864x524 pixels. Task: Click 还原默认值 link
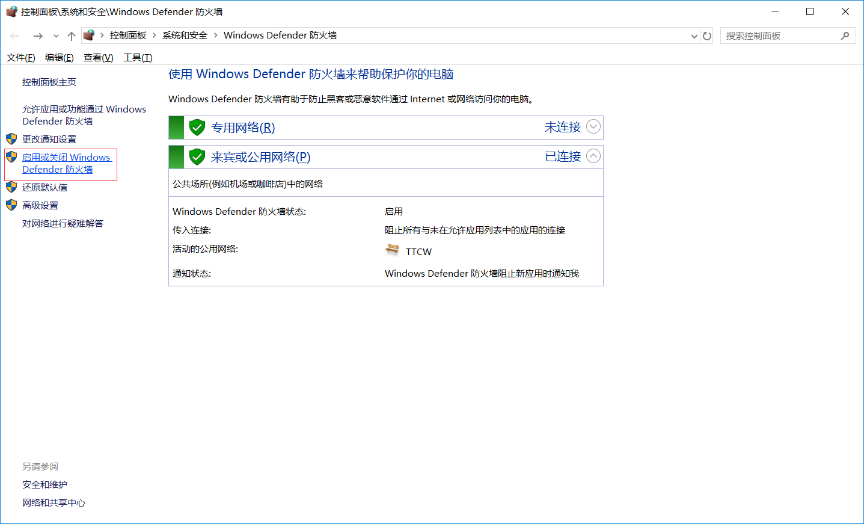[x=45, y=187]
